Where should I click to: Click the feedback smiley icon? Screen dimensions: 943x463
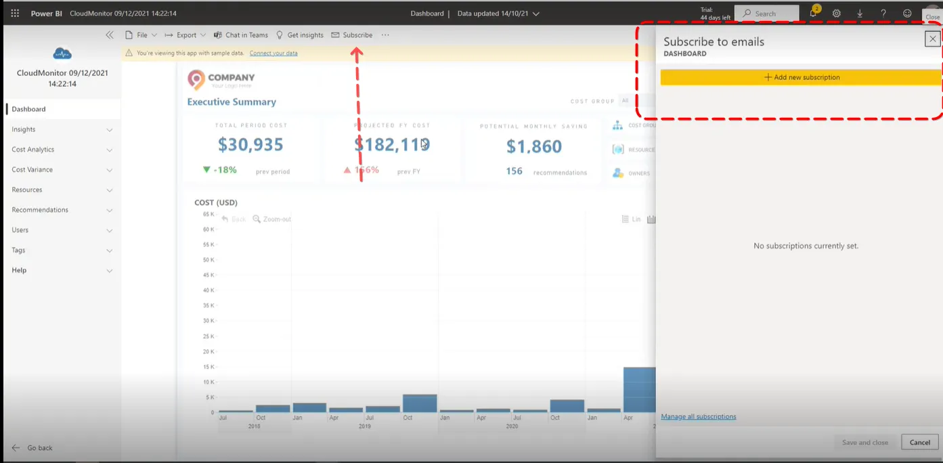pos(907,14)
